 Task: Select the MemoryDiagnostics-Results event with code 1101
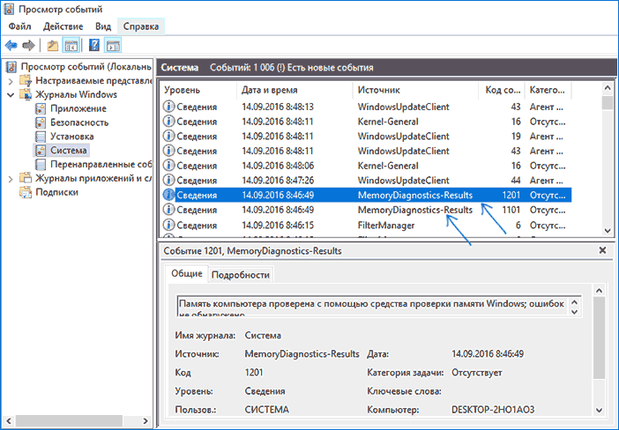(x=414, y=211)
